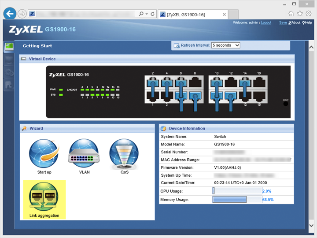Screen dimensions: 317x238
Task: Click the Refresh Interval icon
Action: click(x=177, y=45)
